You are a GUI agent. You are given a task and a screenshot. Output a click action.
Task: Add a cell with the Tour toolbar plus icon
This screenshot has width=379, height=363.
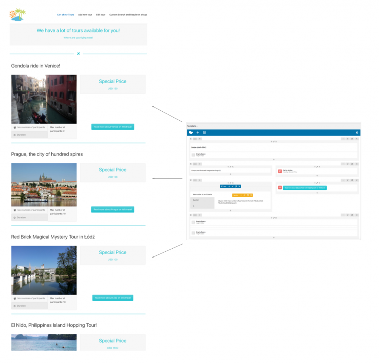tap(229, 186)
